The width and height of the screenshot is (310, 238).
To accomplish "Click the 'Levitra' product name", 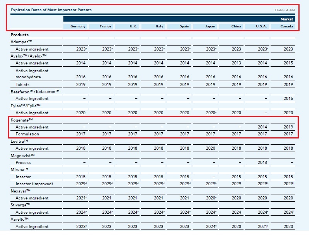I will pos(19,141).
